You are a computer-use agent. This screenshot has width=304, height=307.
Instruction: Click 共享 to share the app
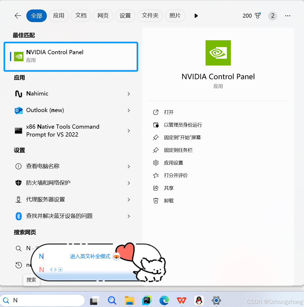(x=169, y=188)
